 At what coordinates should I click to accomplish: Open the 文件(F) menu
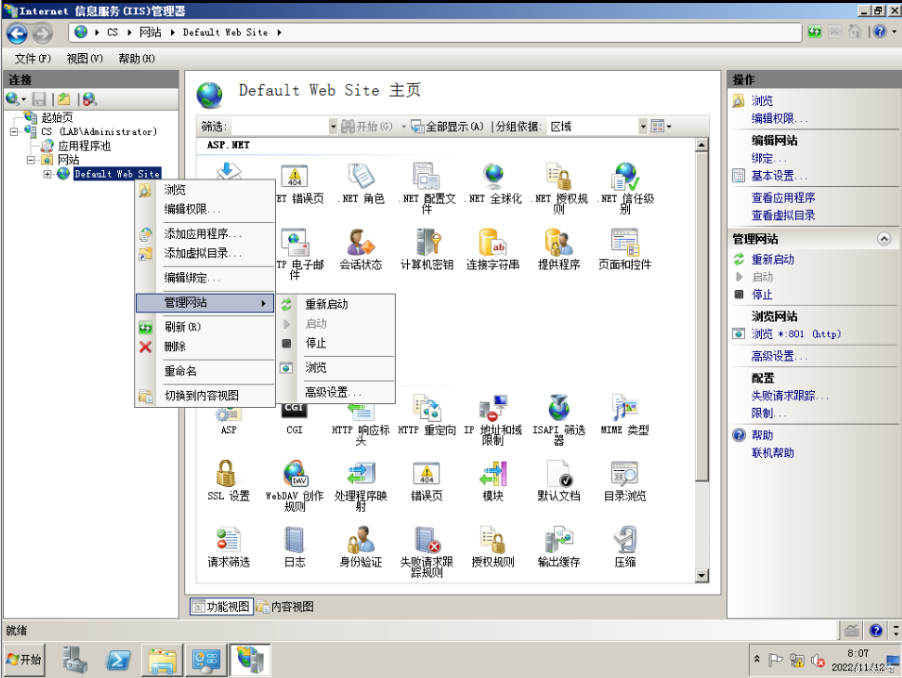click(x=33, y=59)
